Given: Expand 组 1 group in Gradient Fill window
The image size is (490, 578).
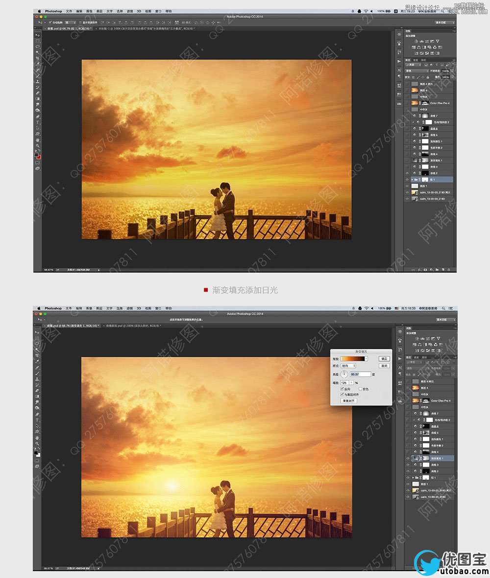Looking at the screenshot, I should (413, 477).
